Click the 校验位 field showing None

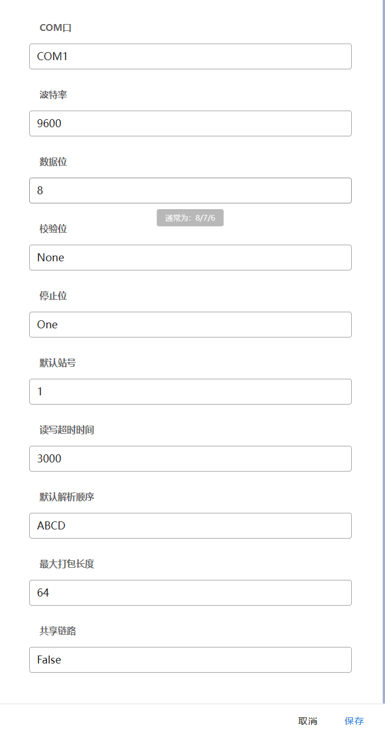point(190,257)
